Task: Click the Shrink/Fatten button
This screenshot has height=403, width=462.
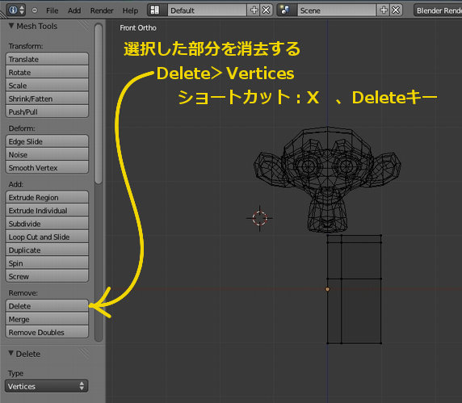Action: pos(47,99)
